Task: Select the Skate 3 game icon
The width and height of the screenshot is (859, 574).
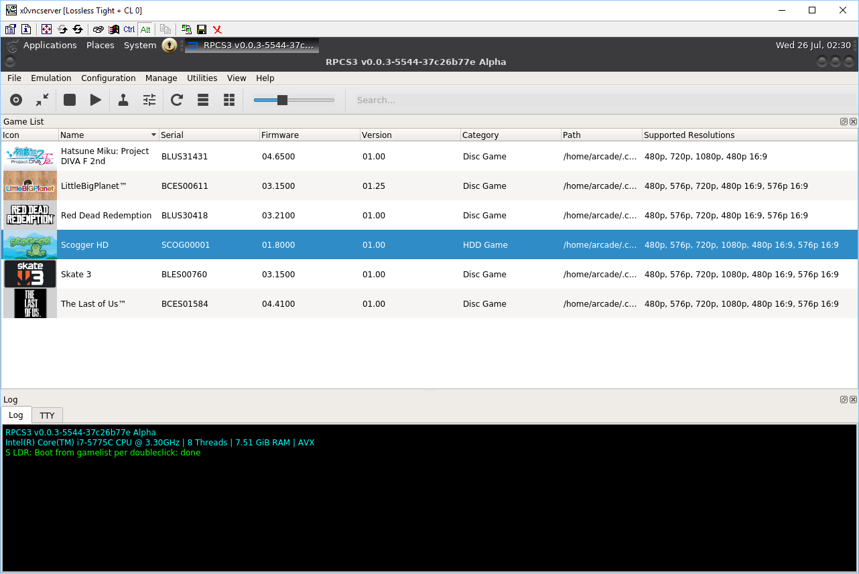Action: tap(30, 274)
